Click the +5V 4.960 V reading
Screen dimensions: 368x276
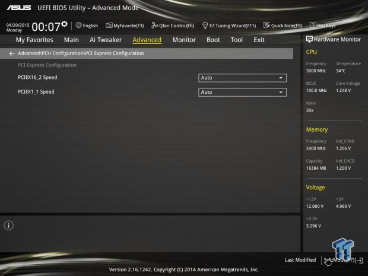click(x=343, y=207)
